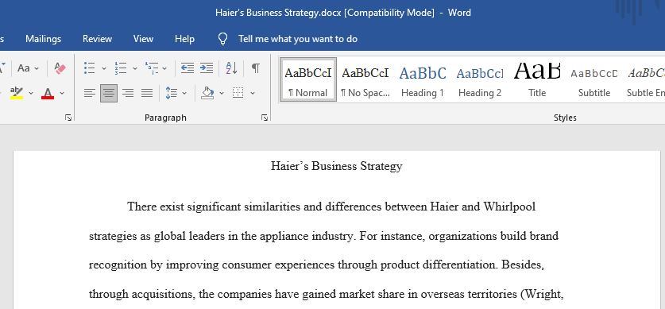
Task: Open the Review ribbon tab
Action: click(97, 39)
